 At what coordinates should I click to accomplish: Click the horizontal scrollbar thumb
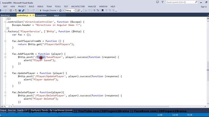pos(91,106)
